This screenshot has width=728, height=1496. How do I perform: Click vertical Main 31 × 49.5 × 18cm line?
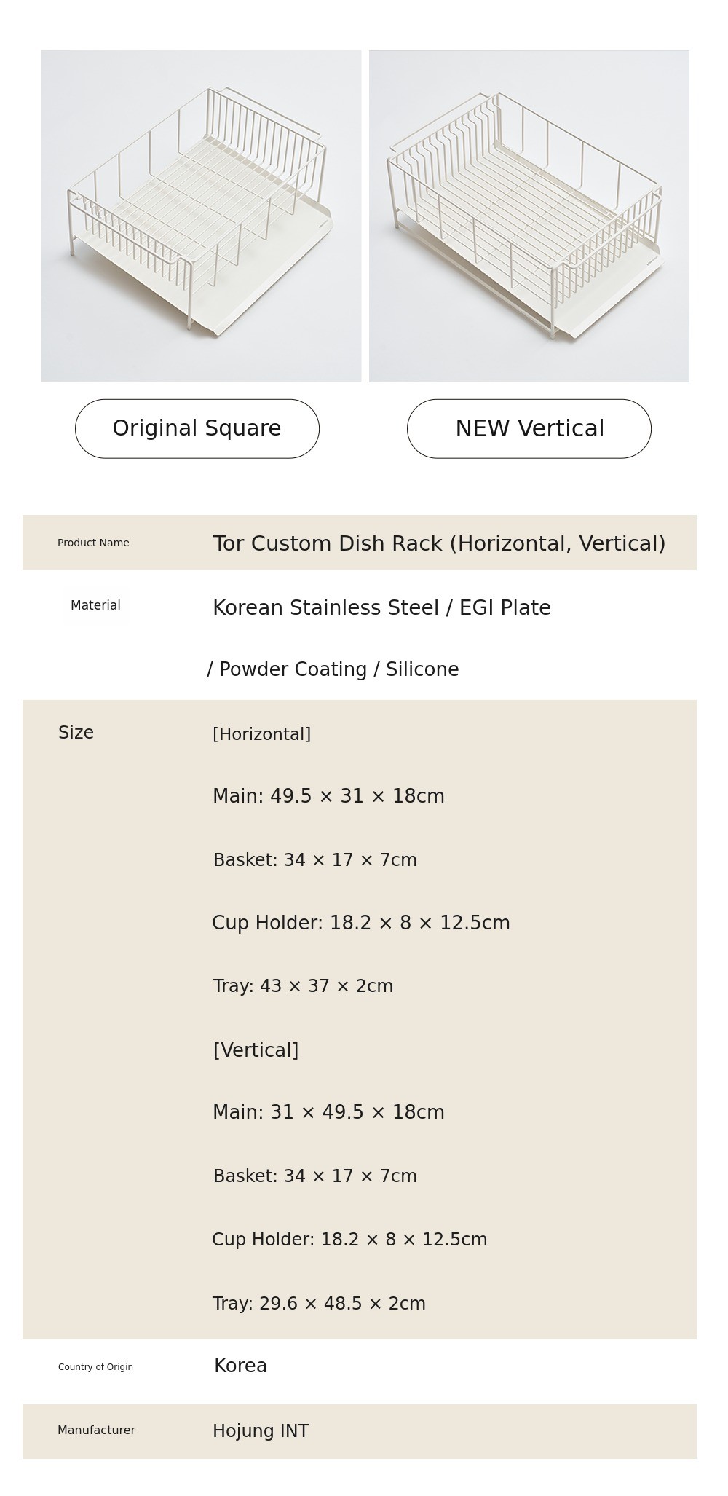click(x=328, y=1112)
